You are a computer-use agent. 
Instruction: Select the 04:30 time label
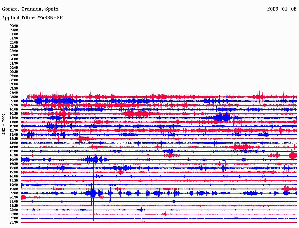point(13,63)
